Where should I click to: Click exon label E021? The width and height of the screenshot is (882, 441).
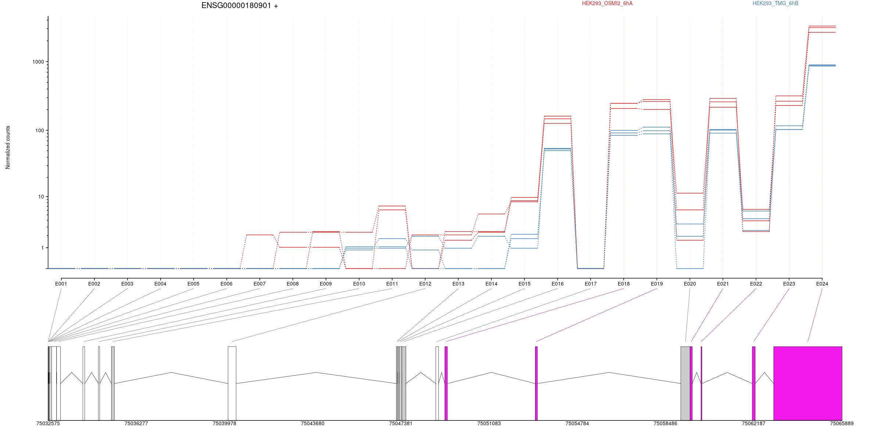click(723, 284)
